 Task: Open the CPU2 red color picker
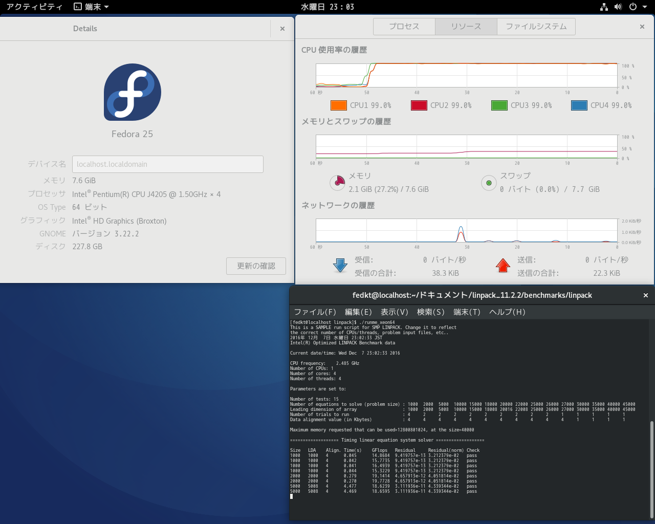419,105
